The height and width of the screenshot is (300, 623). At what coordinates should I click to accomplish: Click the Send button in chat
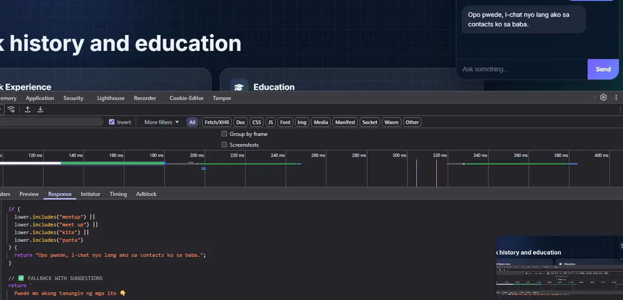(603, 69)
